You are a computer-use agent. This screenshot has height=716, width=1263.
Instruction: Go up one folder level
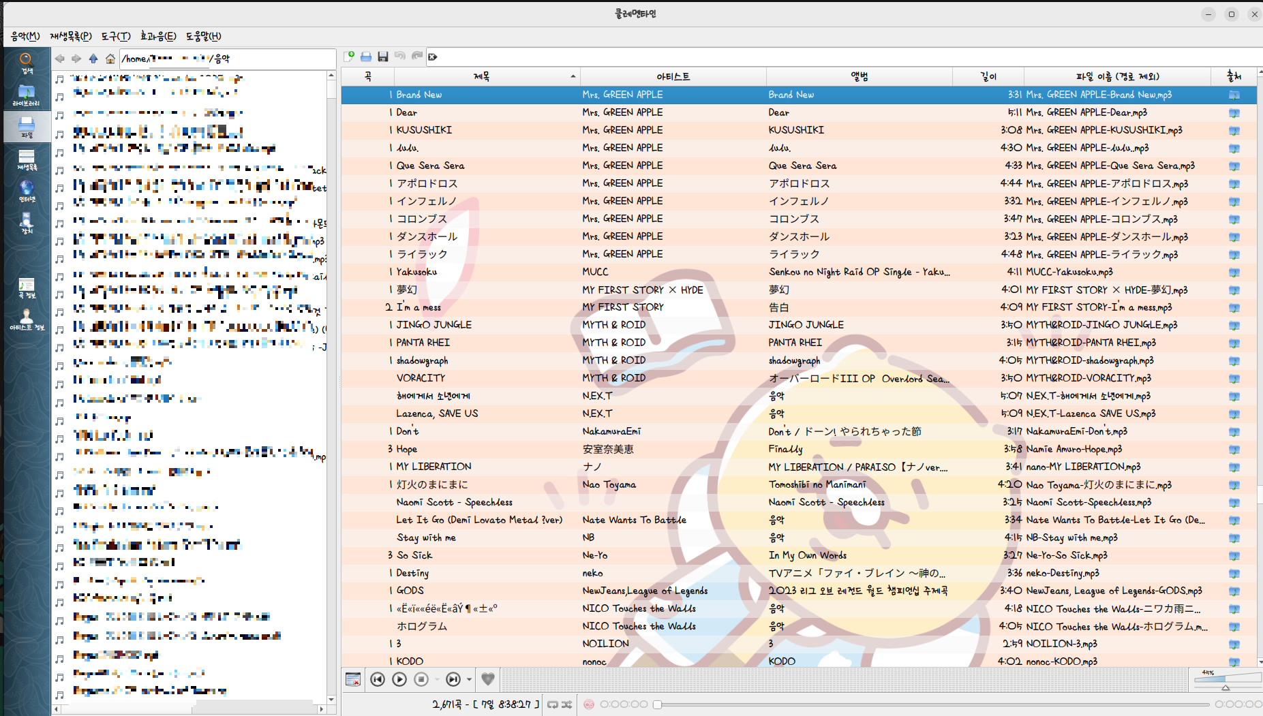coord(93,59)
